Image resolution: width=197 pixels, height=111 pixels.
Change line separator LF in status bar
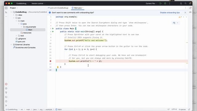168,109
